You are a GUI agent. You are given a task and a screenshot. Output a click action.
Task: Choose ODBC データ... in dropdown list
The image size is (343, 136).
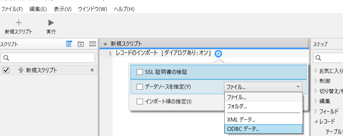point(263,129)
